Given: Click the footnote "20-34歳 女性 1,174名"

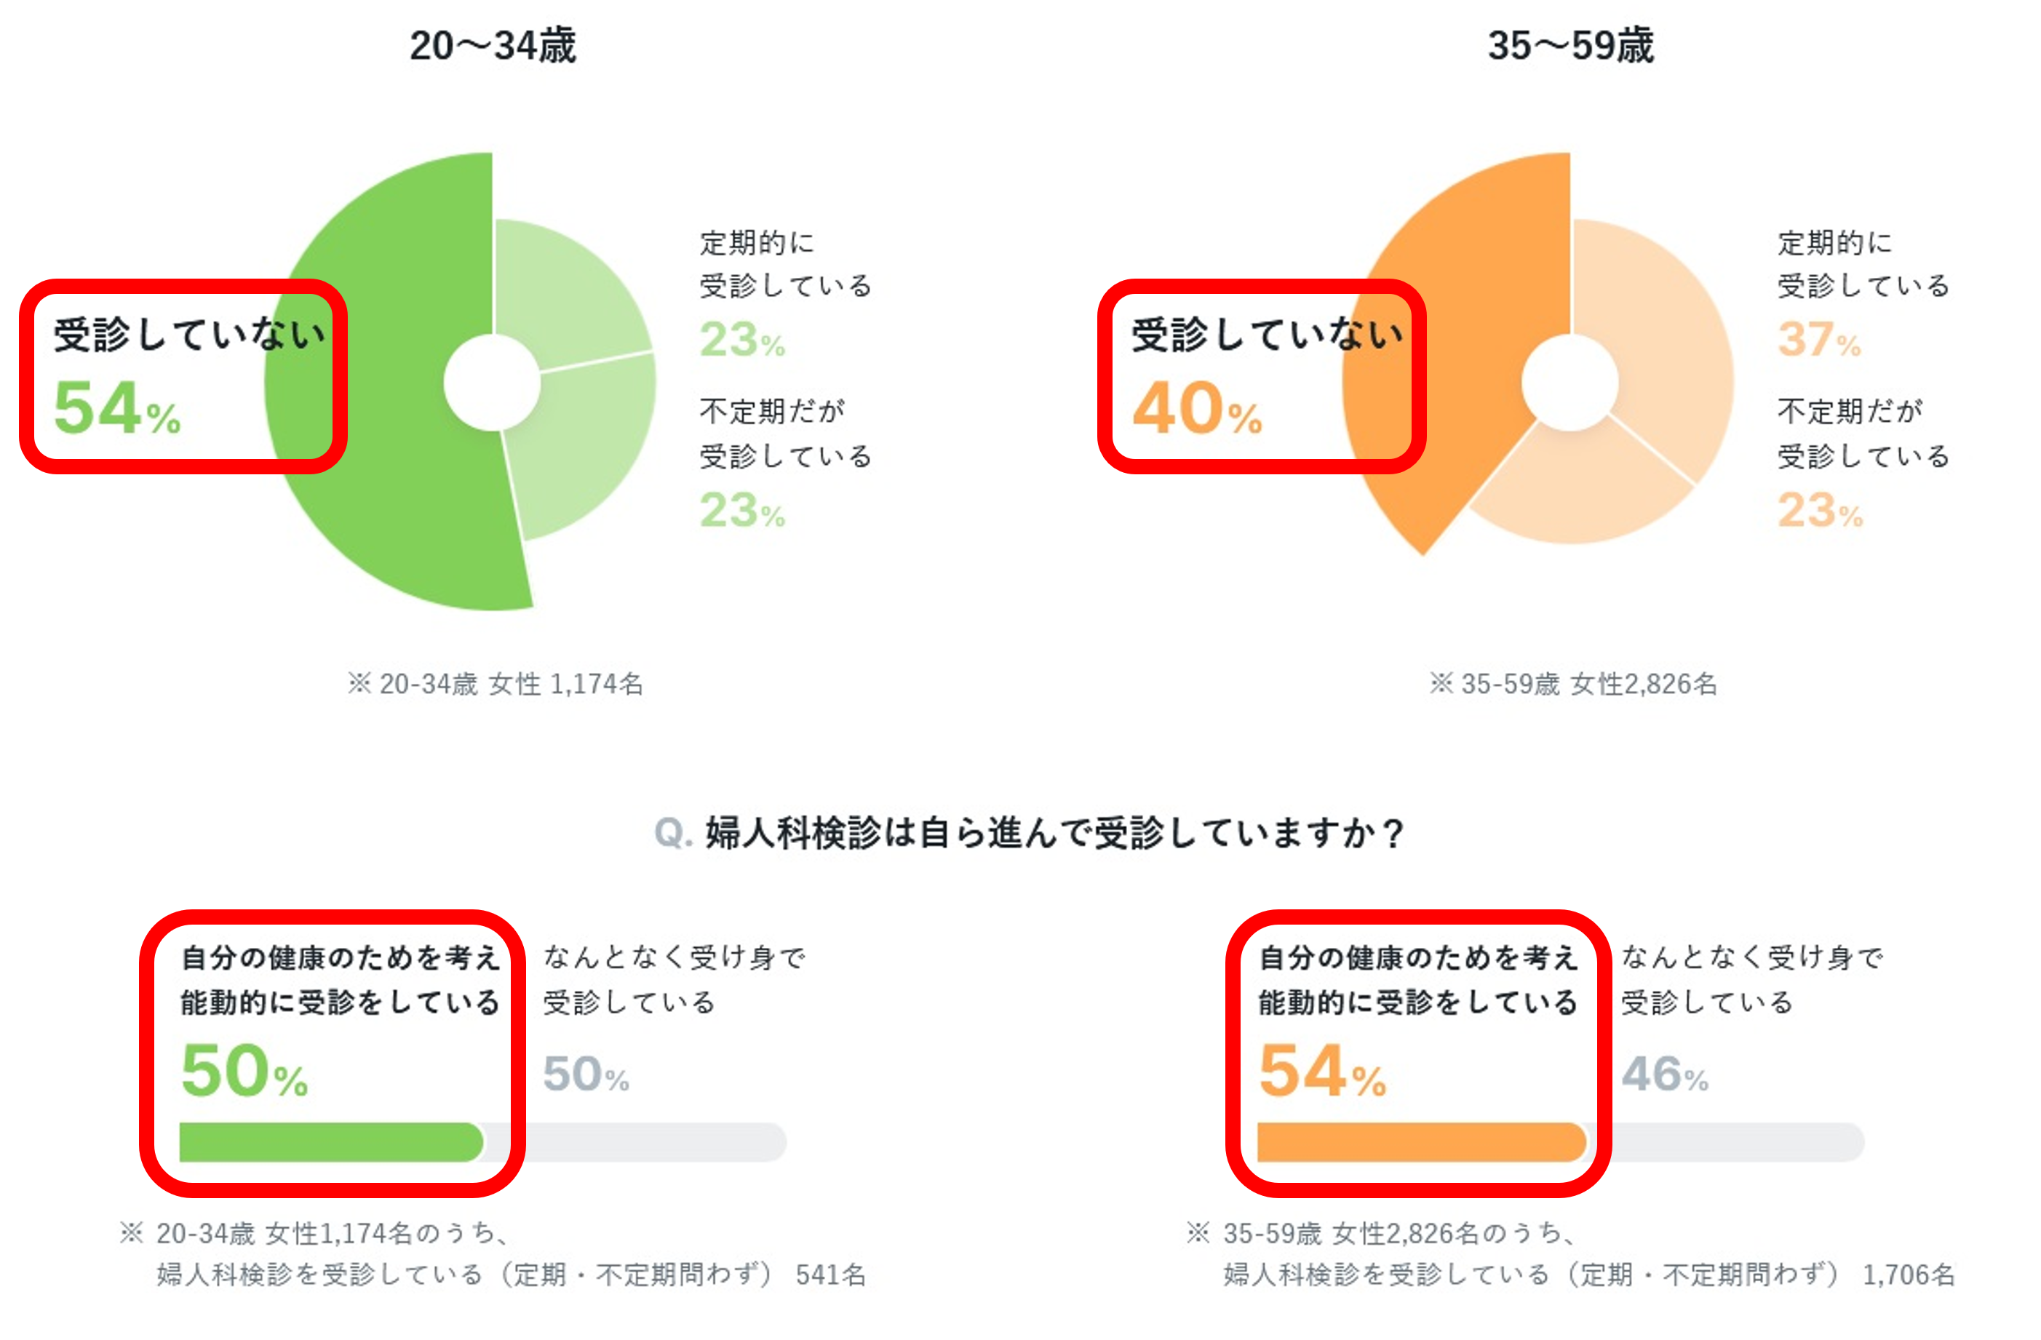Looking at the screenshot, I should click(496, 684).
